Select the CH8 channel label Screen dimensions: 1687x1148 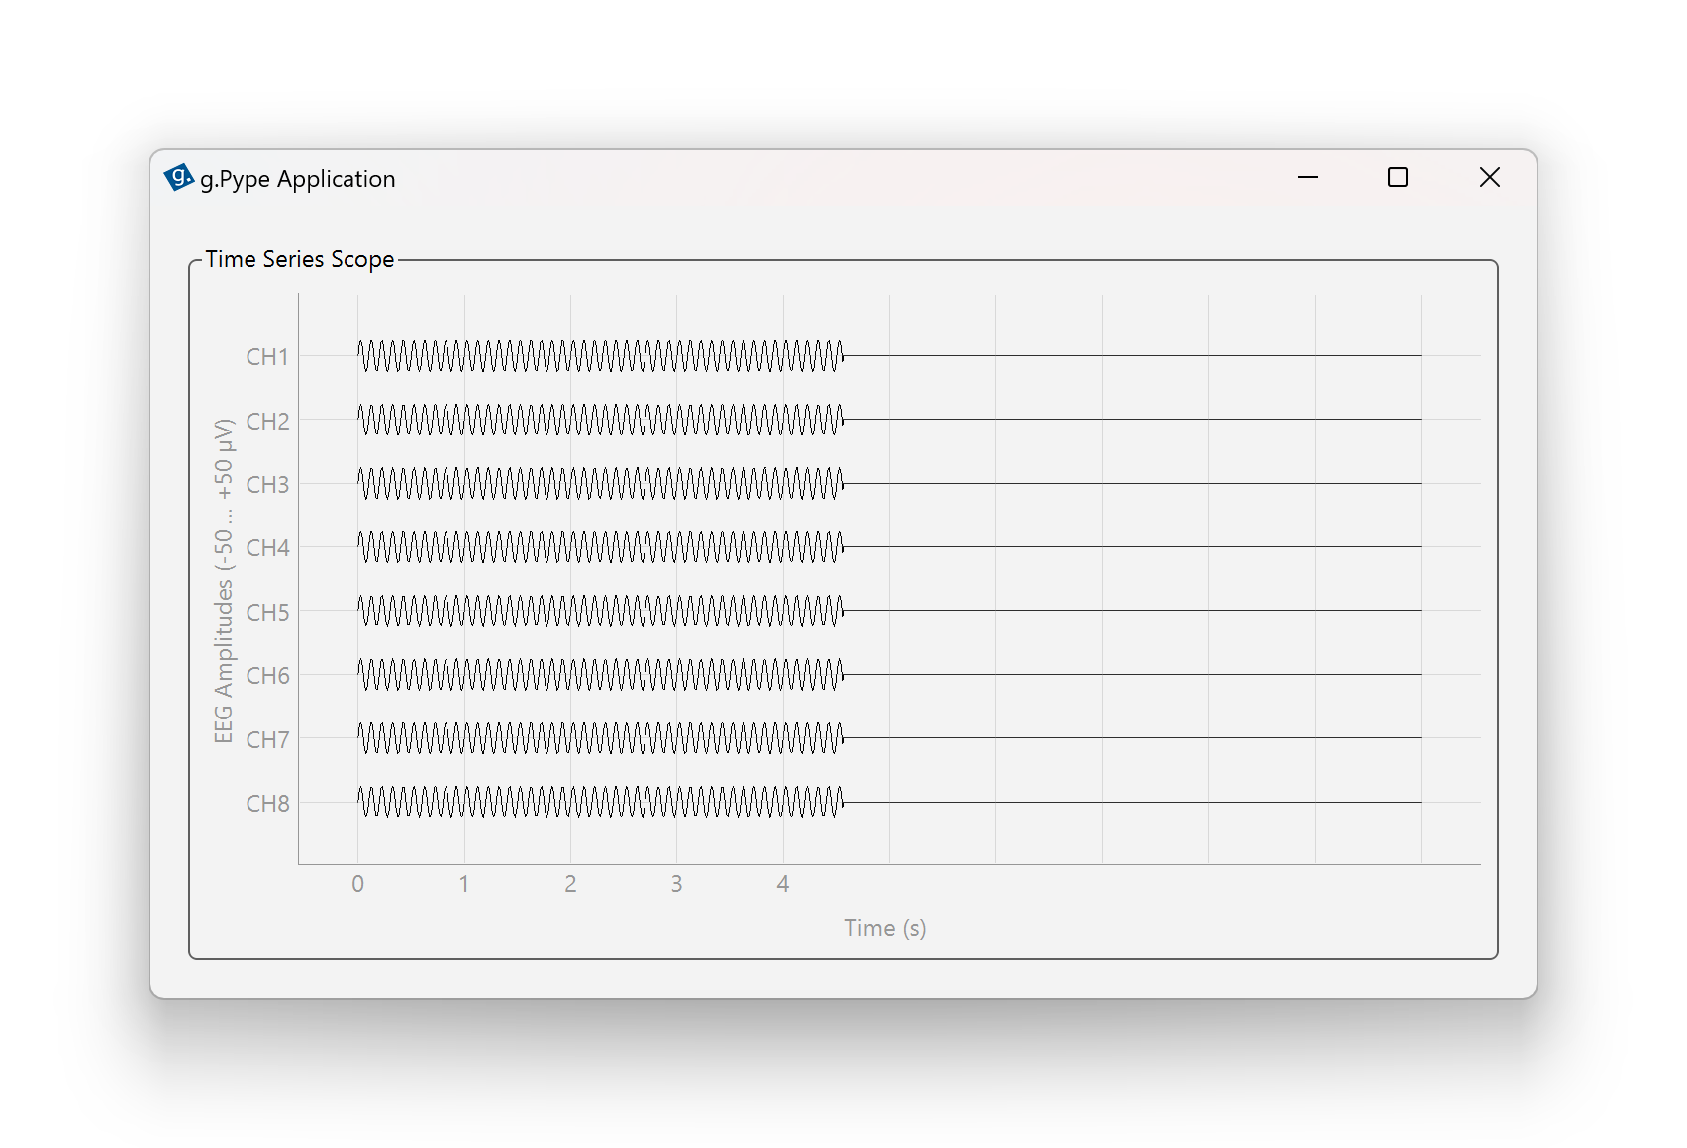[267, 804]
